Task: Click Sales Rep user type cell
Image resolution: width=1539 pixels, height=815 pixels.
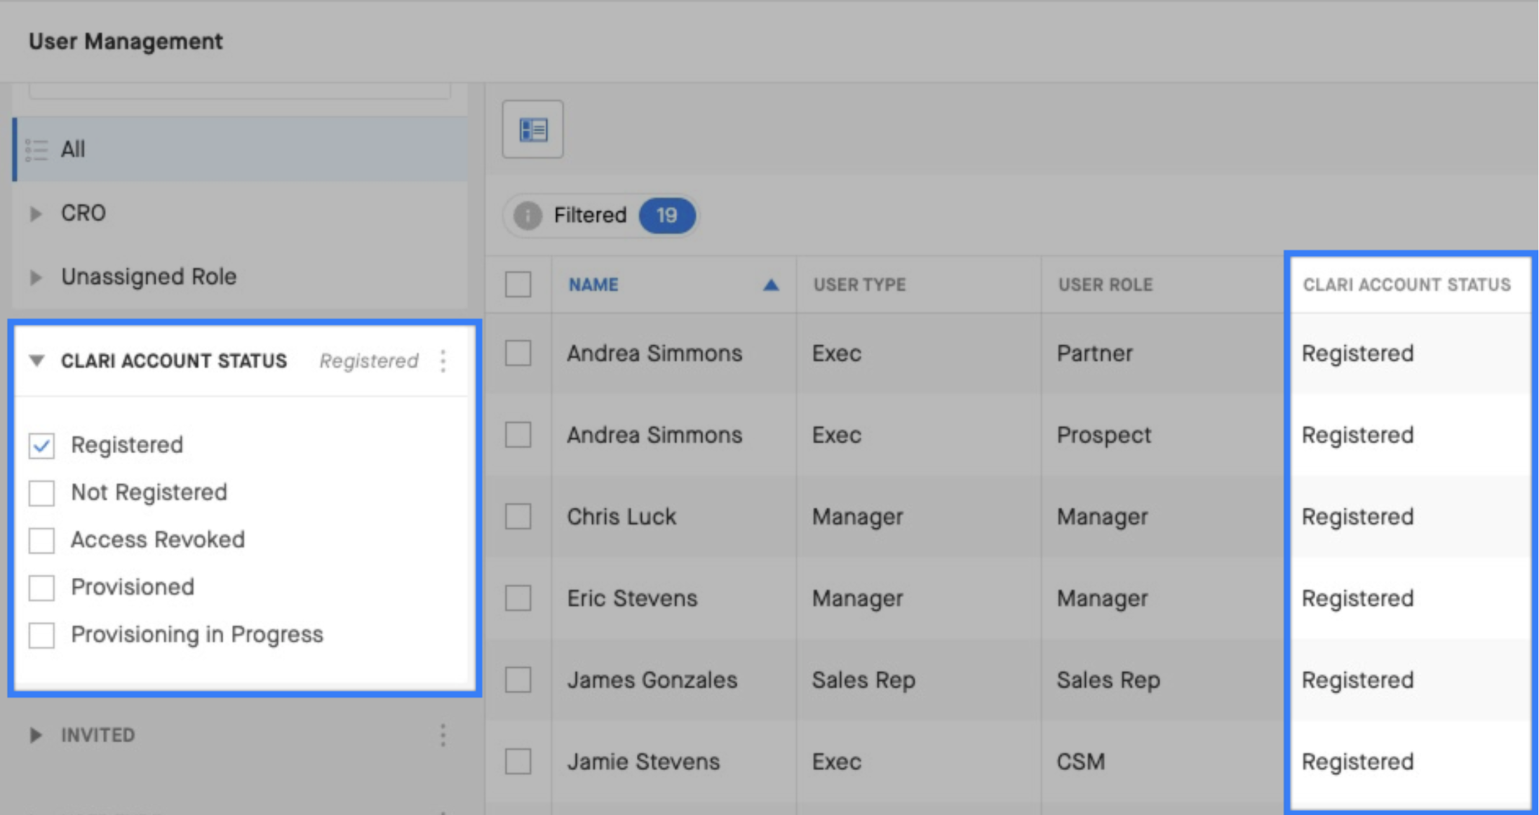Action: click(x=863, y=680)
